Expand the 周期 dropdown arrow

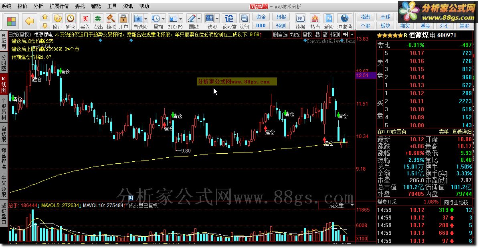164,18
